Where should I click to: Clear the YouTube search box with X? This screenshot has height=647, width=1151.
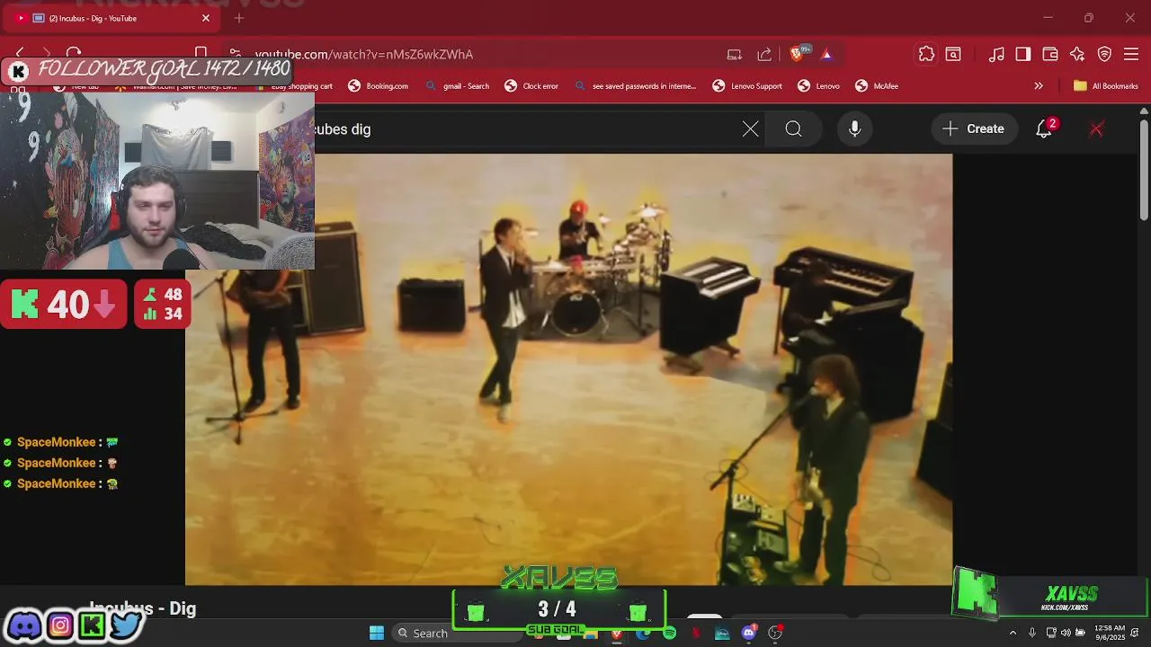(x=750, y=129)
